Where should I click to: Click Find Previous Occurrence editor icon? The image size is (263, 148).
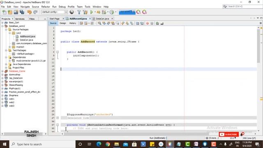pos(104,23)
